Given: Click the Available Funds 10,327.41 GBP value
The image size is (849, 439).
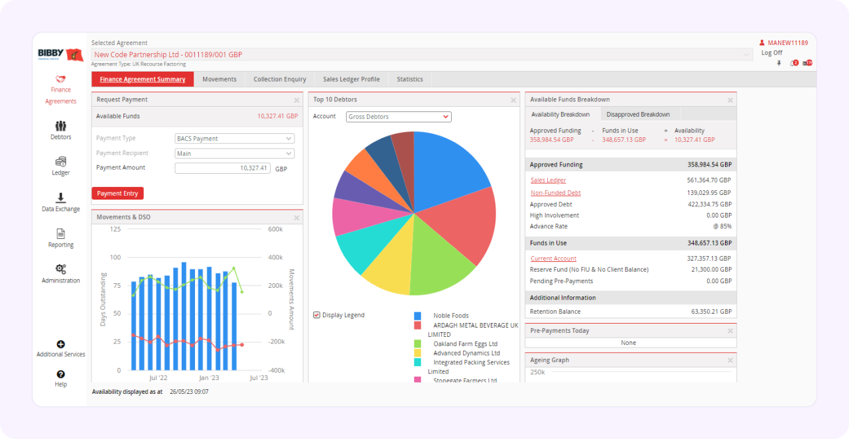Looking at the screenshot, I should coord(276,116).
